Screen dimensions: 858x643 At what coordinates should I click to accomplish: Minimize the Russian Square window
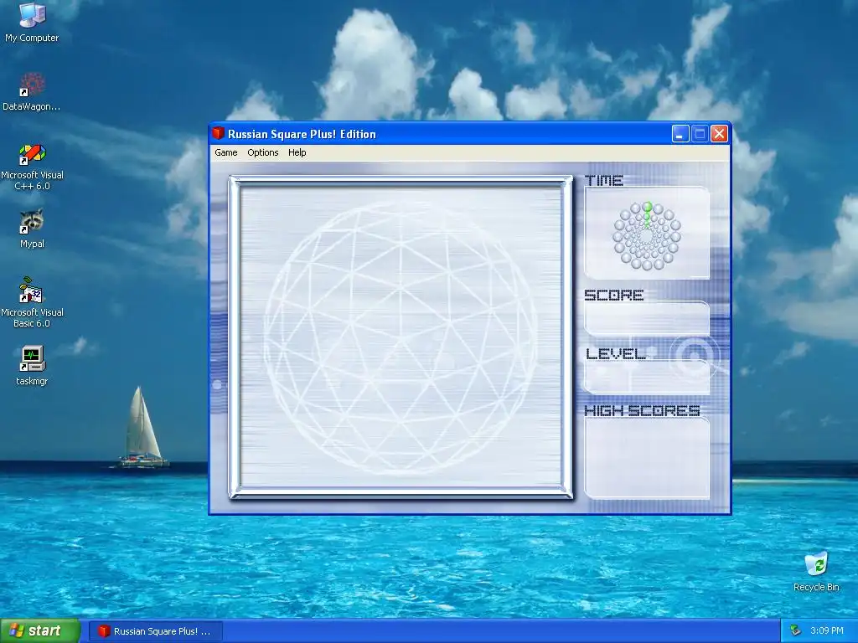point(680,133)
